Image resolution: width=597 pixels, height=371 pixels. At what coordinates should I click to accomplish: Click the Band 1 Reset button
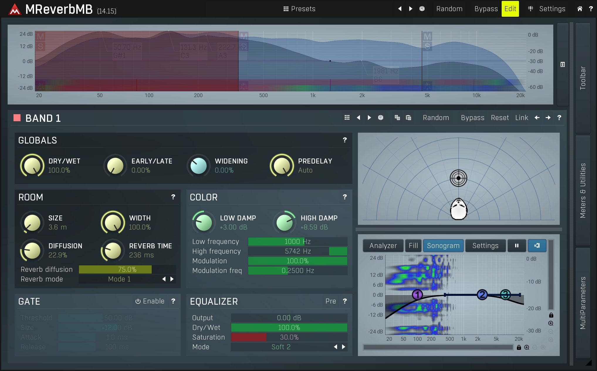500,118
